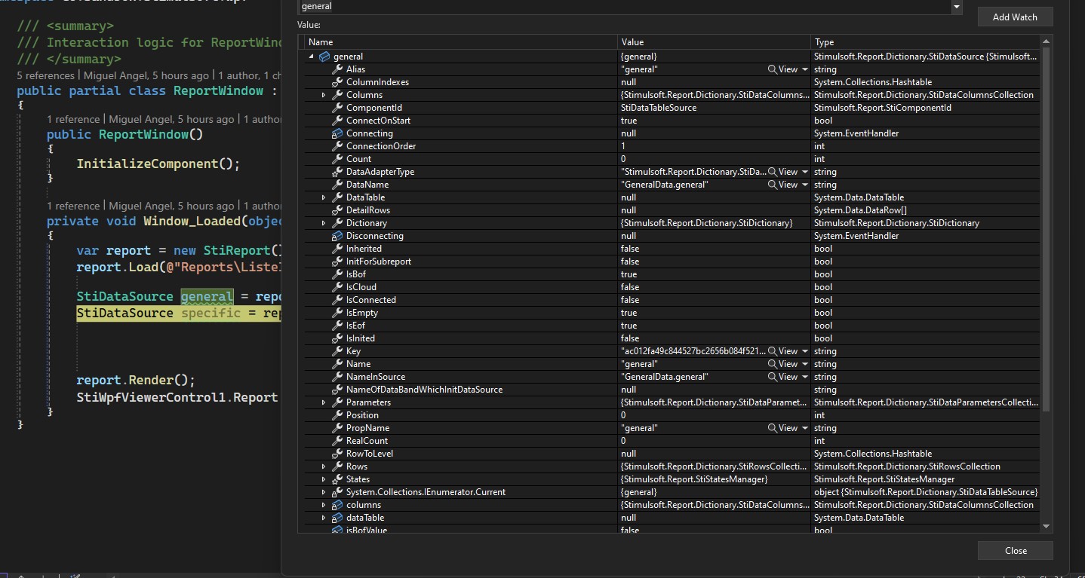Open View dropdown arrow for DataAdapterType value
This screenshot has width=1085, height=578.
click(x=805, y=172)
